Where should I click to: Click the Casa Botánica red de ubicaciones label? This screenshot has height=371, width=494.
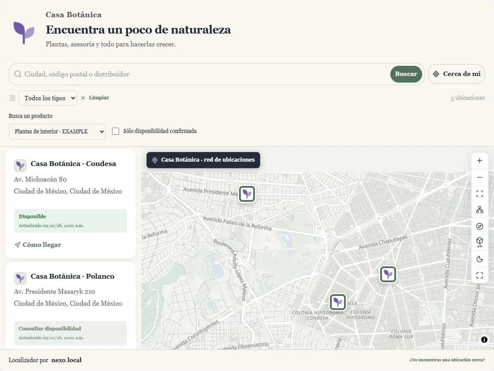[x=203, y=160]
